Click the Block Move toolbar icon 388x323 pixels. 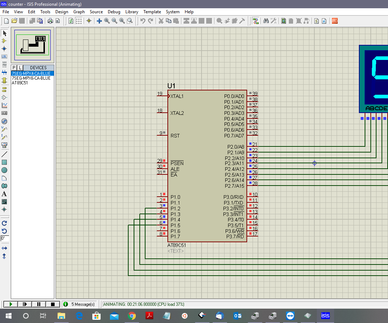pos(194,21)
